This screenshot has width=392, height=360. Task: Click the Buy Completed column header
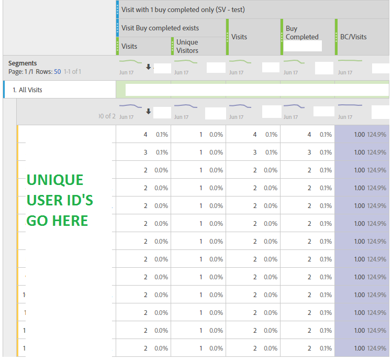coord(302,33)
